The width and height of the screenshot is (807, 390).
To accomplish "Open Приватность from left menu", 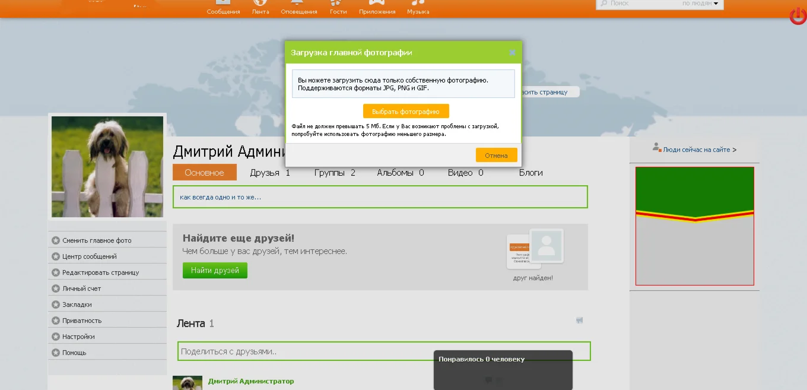I will coord(82,321).
